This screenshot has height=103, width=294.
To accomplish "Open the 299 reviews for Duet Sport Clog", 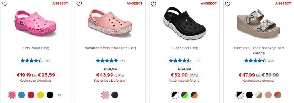I will (196, 61).
